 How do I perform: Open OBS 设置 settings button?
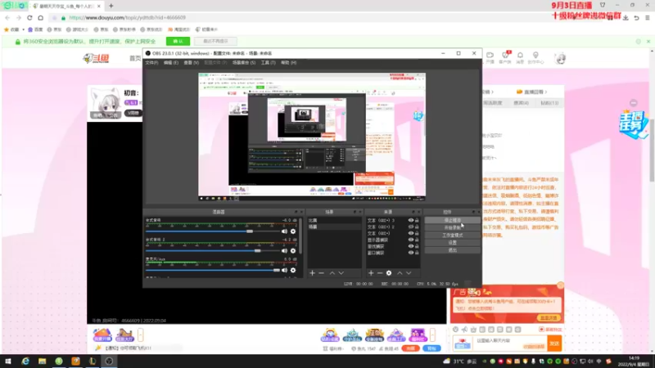453,243
